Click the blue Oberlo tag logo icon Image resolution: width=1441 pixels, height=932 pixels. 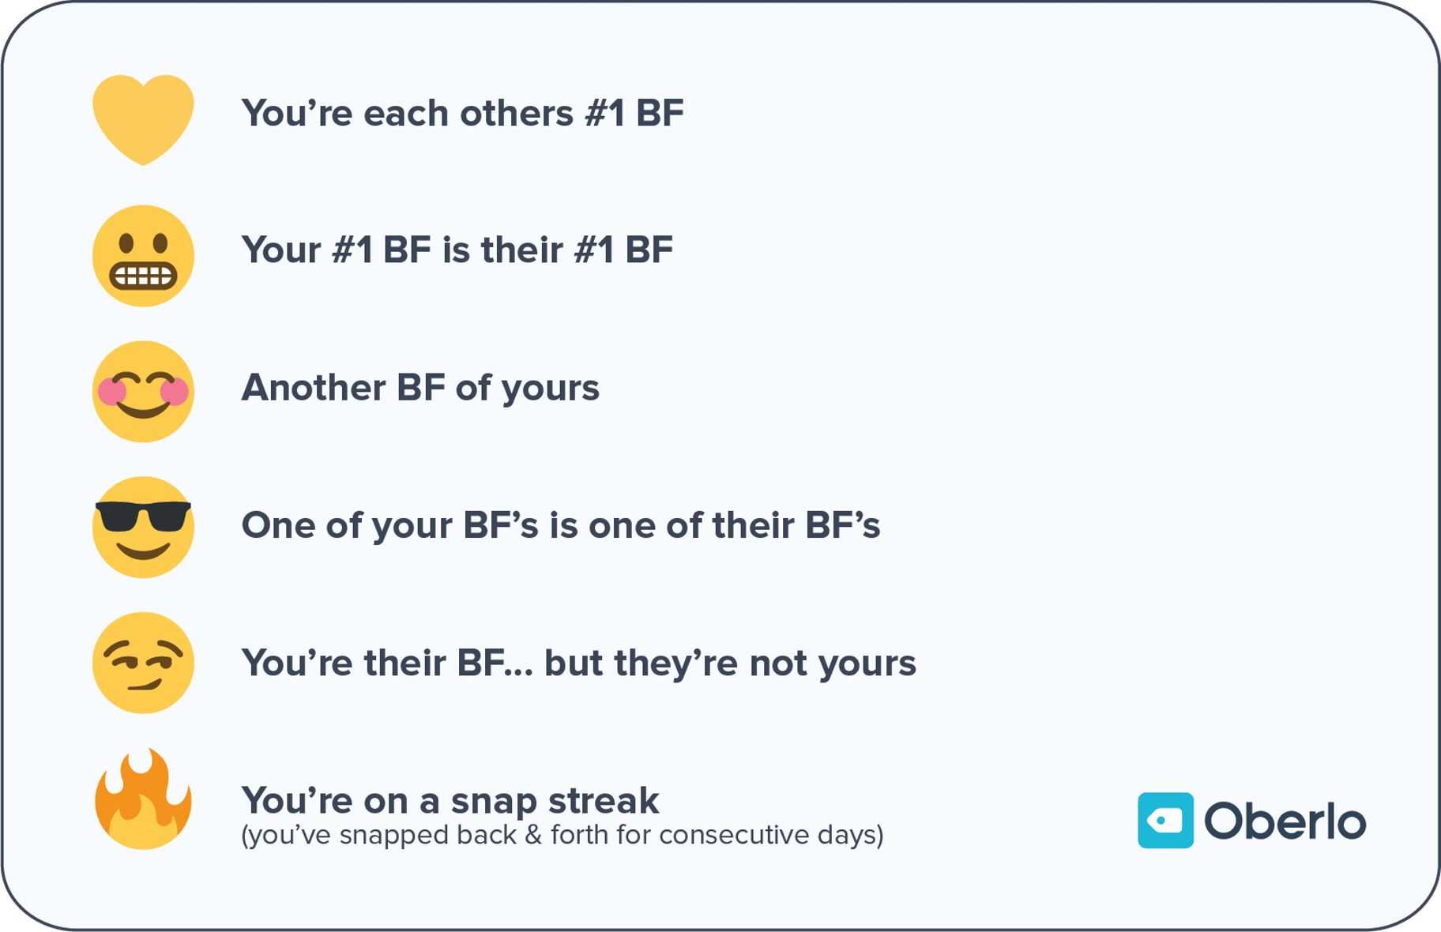coord(1165,821)
